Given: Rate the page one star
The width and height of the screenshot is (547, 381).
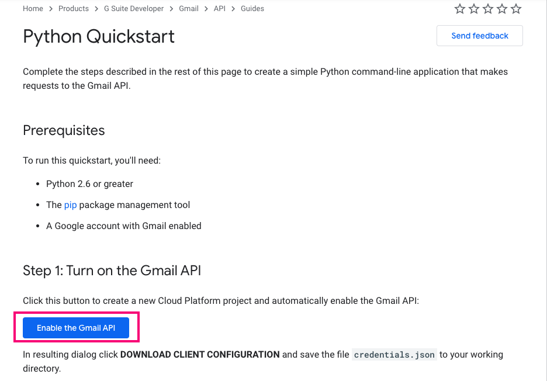Looking at the screenshot, I should coord(460,9).
